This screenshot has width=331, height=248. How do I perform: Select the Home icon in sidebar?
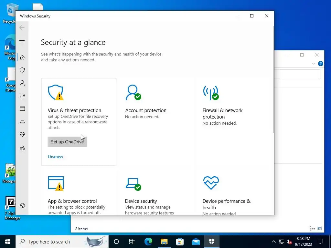[22, 57]
